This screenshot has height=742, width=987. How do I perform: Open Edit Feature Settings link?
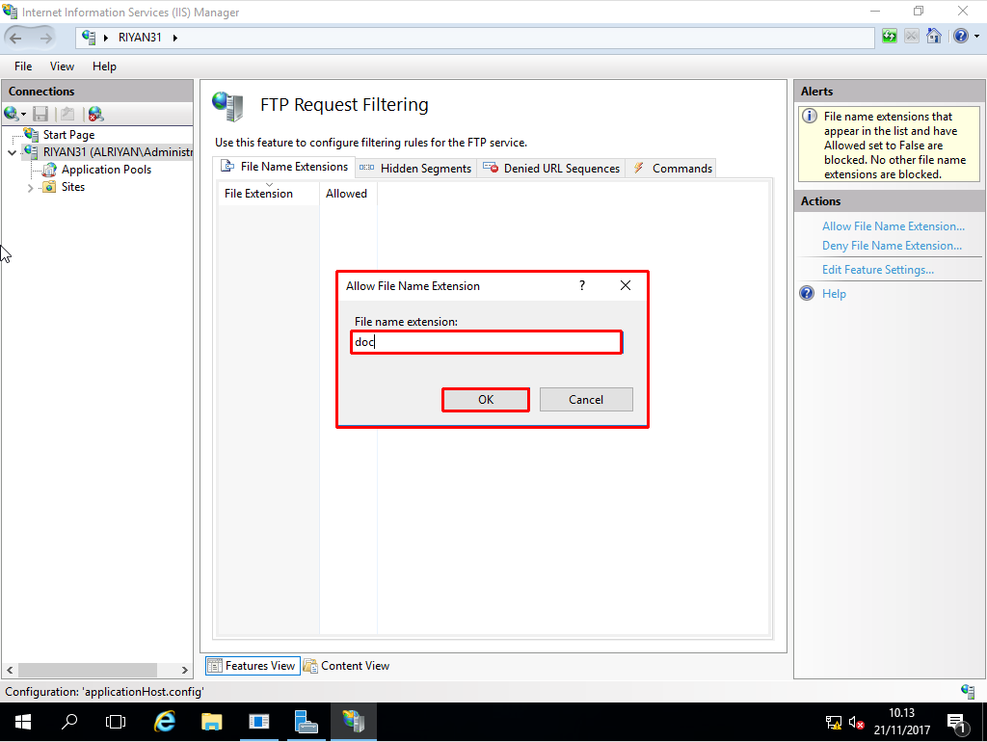877,270
